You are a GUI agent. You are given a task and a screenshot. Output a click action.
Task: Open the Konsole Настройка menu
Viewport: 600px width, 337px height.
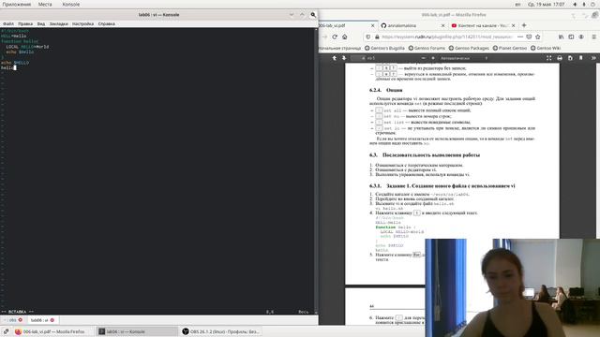coord(83,23)
